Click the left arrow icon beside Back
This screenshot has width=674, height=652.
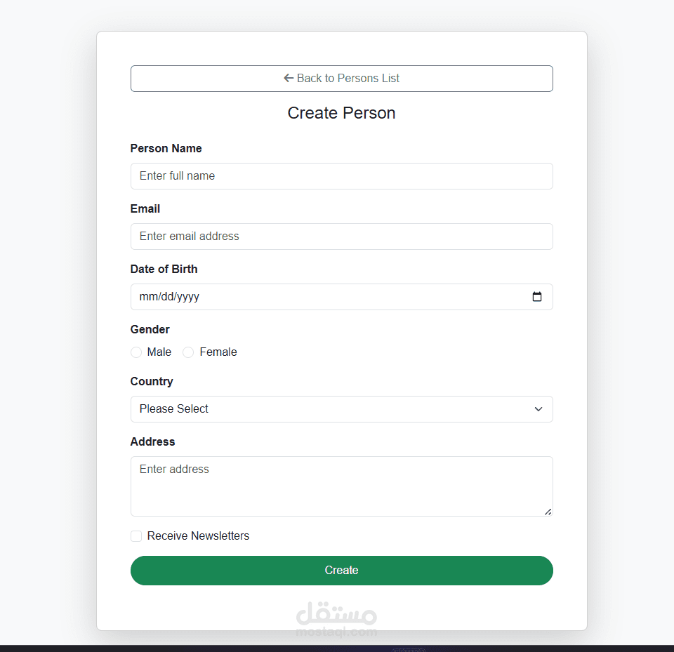(x=288, y=79)
